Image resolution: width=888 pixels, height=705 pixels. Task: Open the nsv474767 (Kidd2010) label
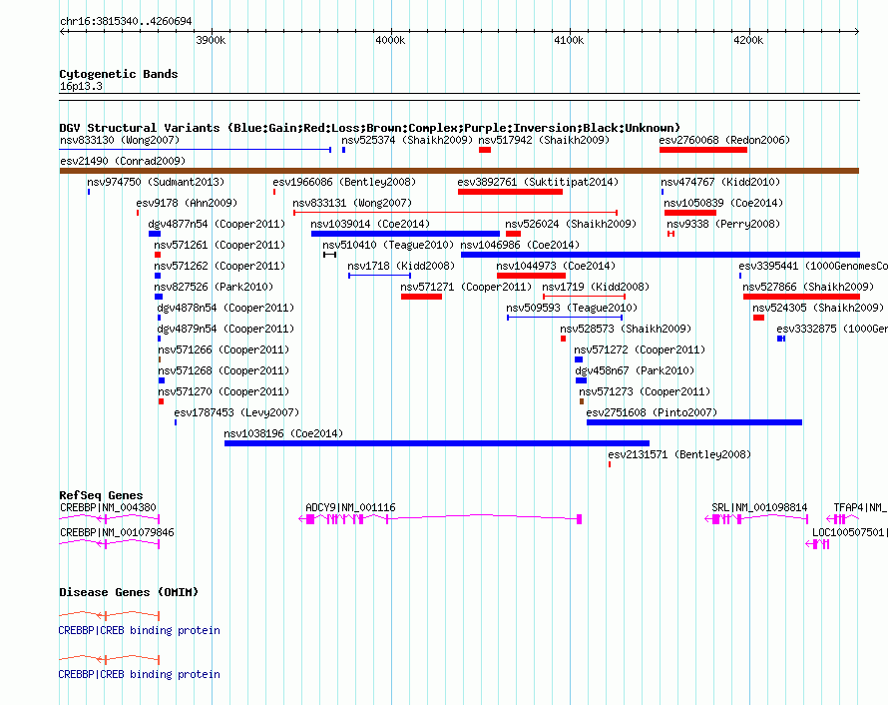pos(719,182)
